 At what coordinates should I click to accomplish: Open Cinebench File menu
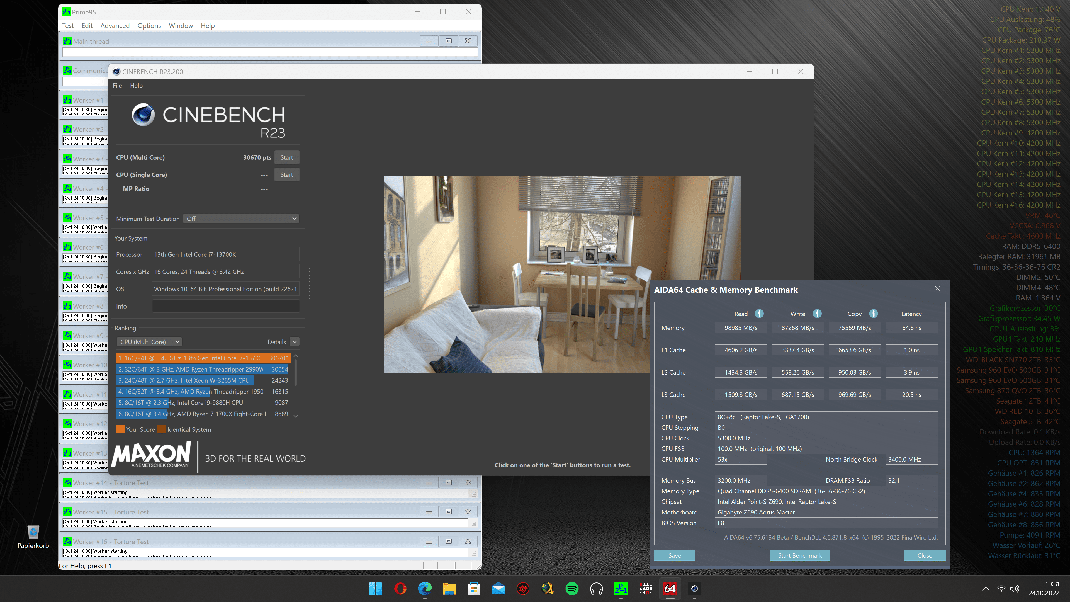pyautogui.click(x=117, y=86)
